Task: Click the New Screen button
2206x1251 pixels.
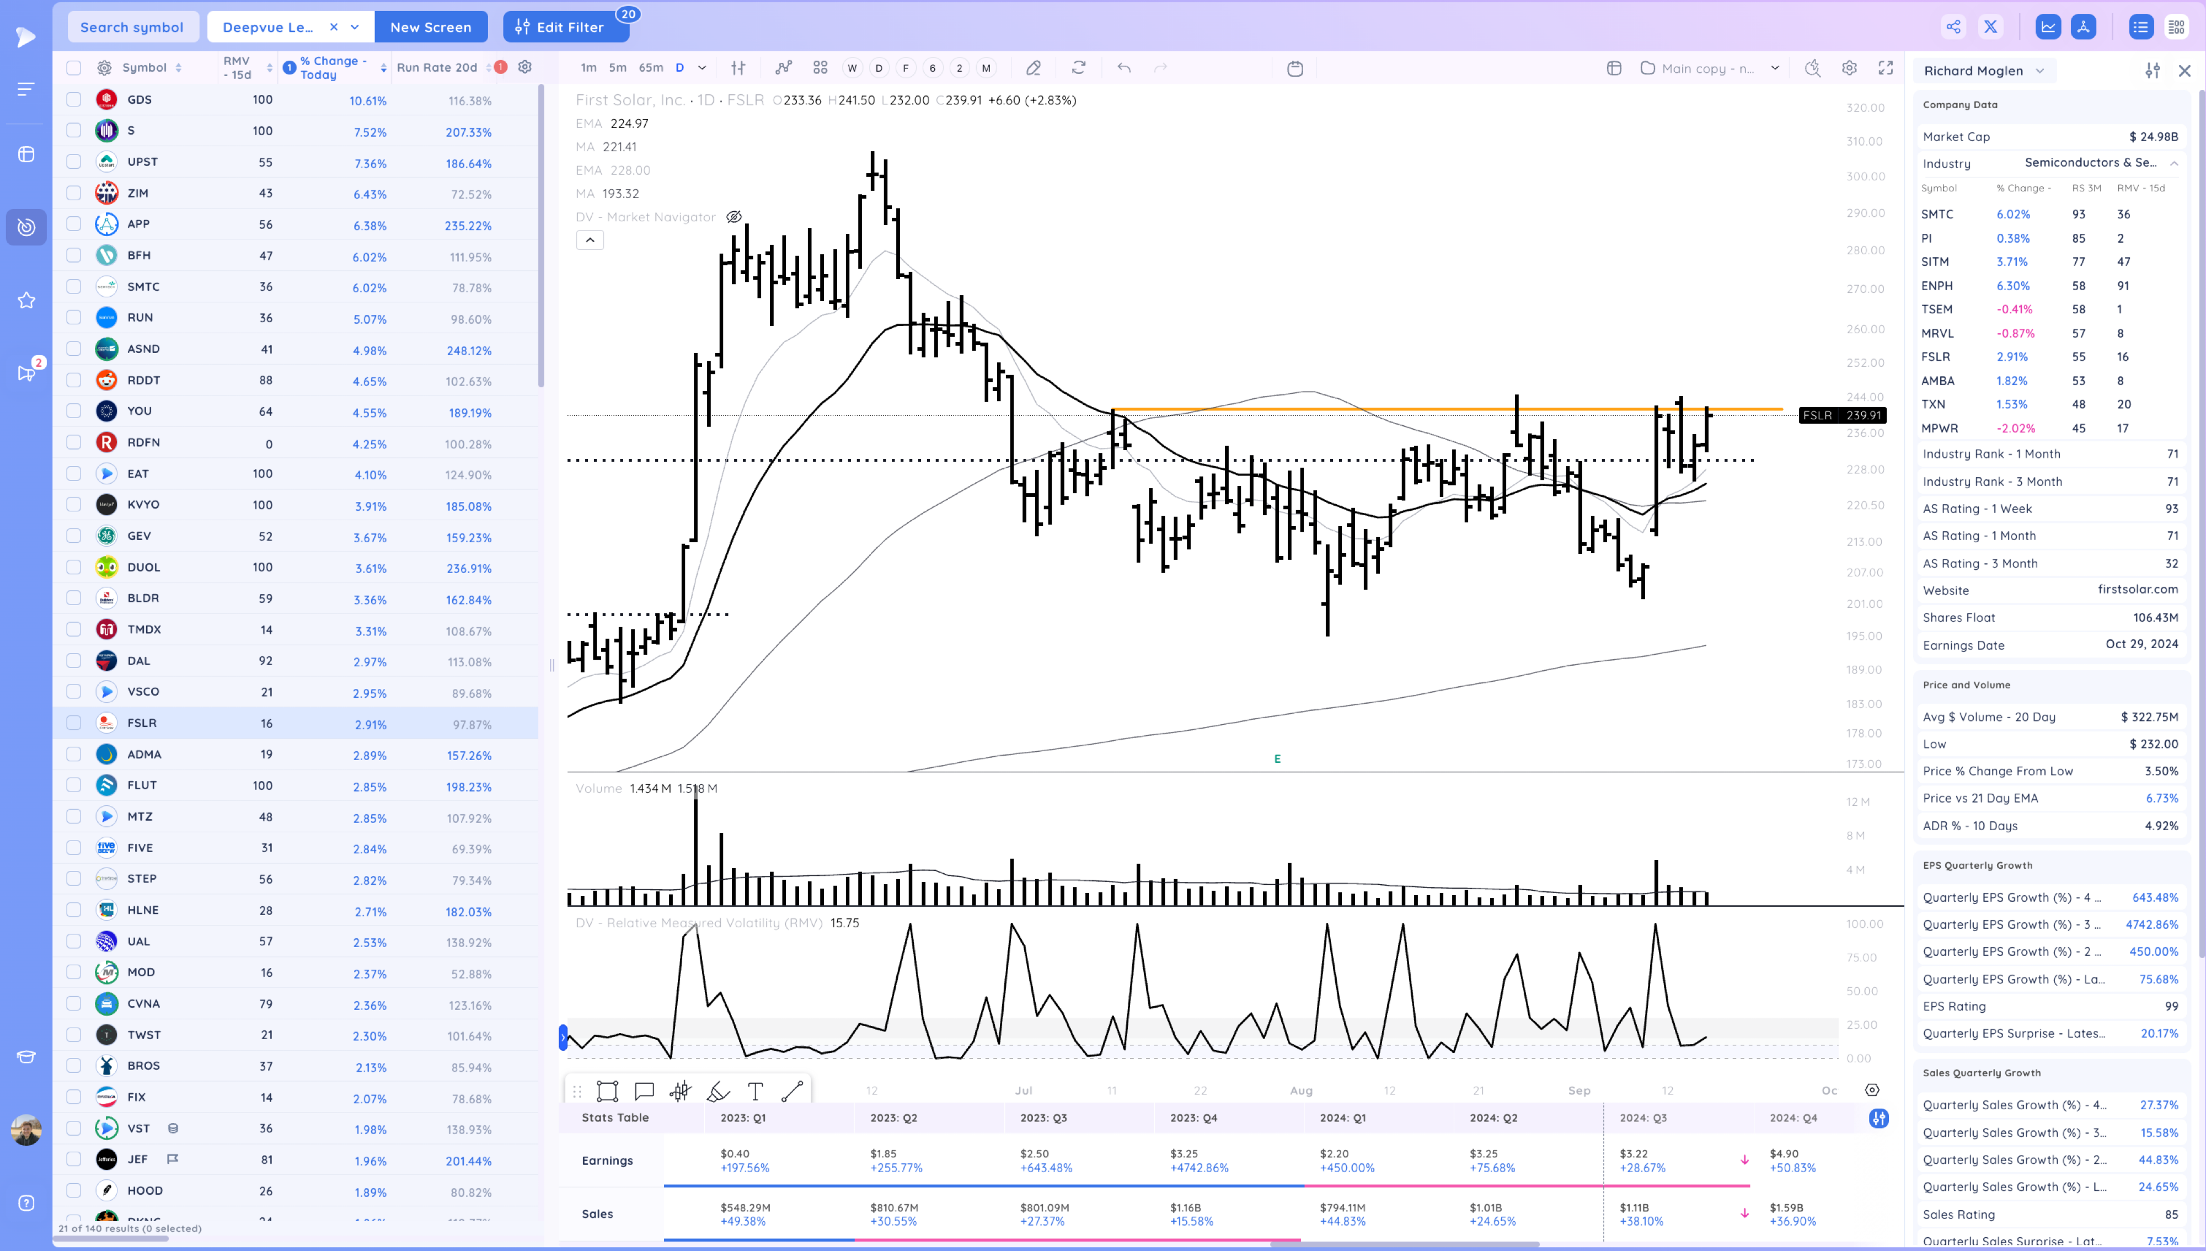Action: [x=430, y=26]
